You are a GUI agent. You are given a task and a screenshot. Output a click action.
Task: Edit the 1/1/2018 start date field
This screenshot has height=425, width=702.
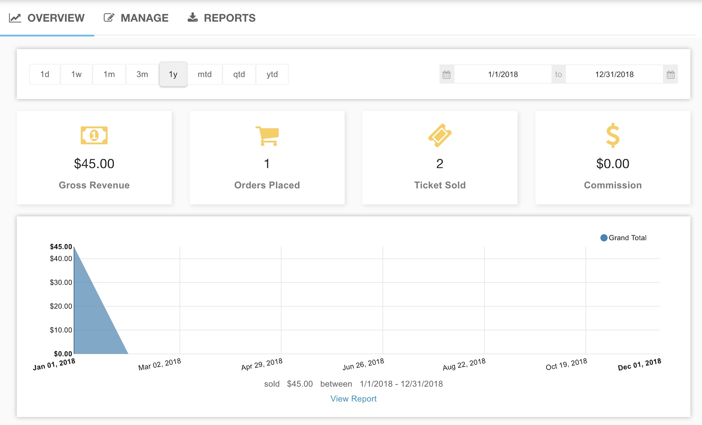point(503,74)
